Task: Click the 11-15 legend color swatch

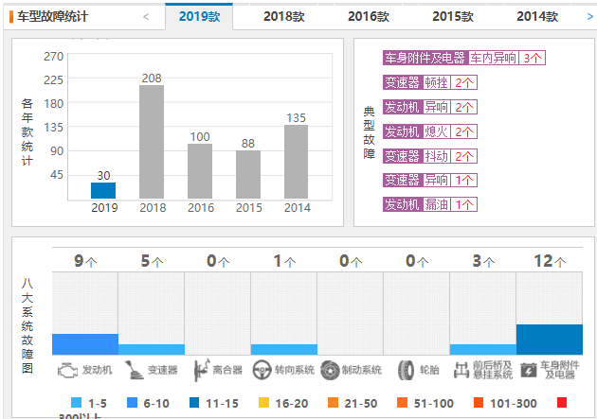Action: coord(194,402)
